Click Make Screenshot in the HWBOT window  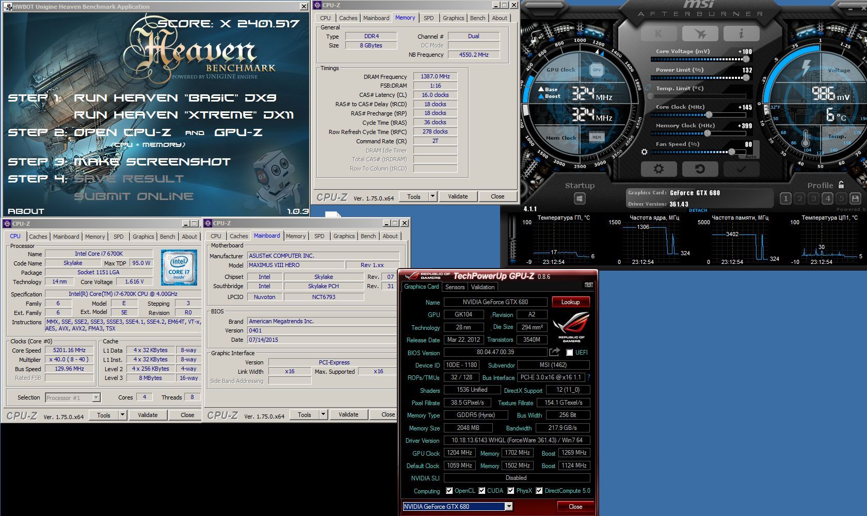152,162
